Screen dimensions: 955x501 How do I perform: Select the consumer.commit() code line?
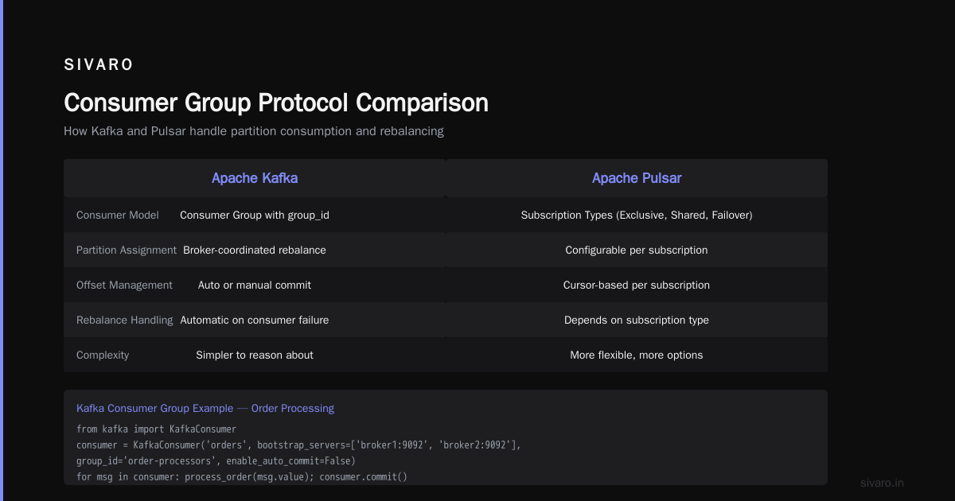coord(242,476)
